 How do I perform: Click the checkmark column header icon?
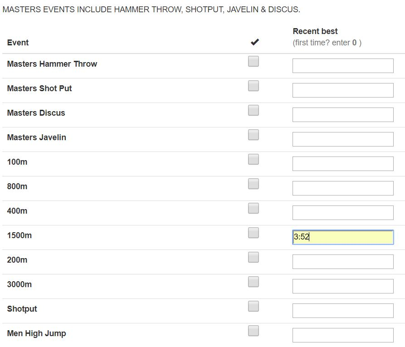tap(255, 42)
